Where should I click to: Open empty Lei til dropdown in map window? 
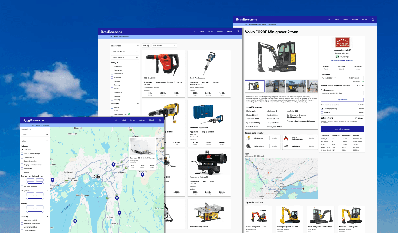[35, 141]
